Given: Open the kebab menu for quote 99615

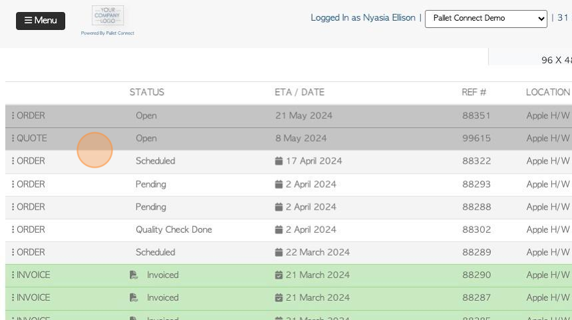Looking at the screenshot, I should coord(13,138).
